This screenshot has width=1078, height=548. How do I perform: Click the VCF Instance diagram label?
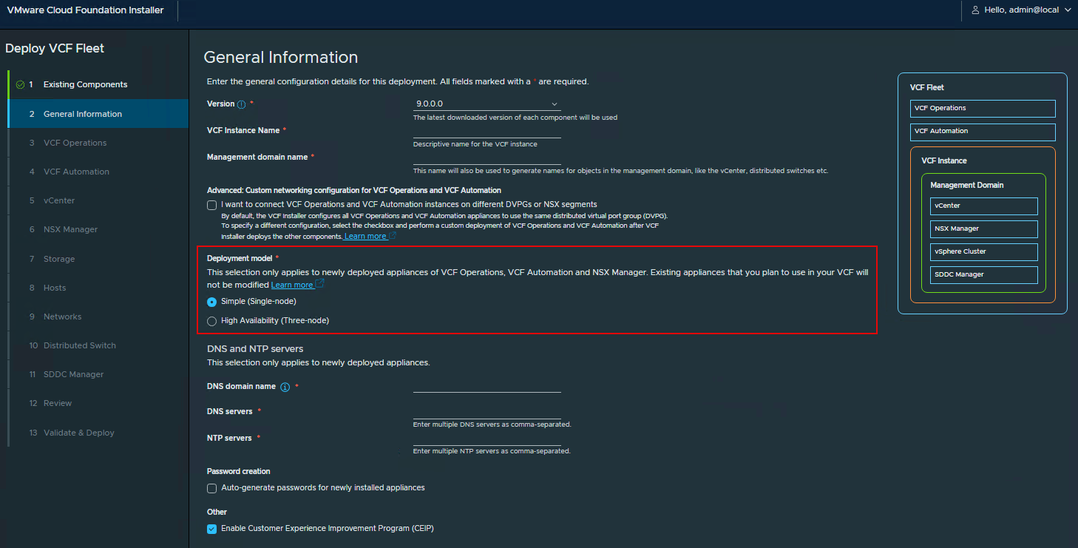[944, 160]
